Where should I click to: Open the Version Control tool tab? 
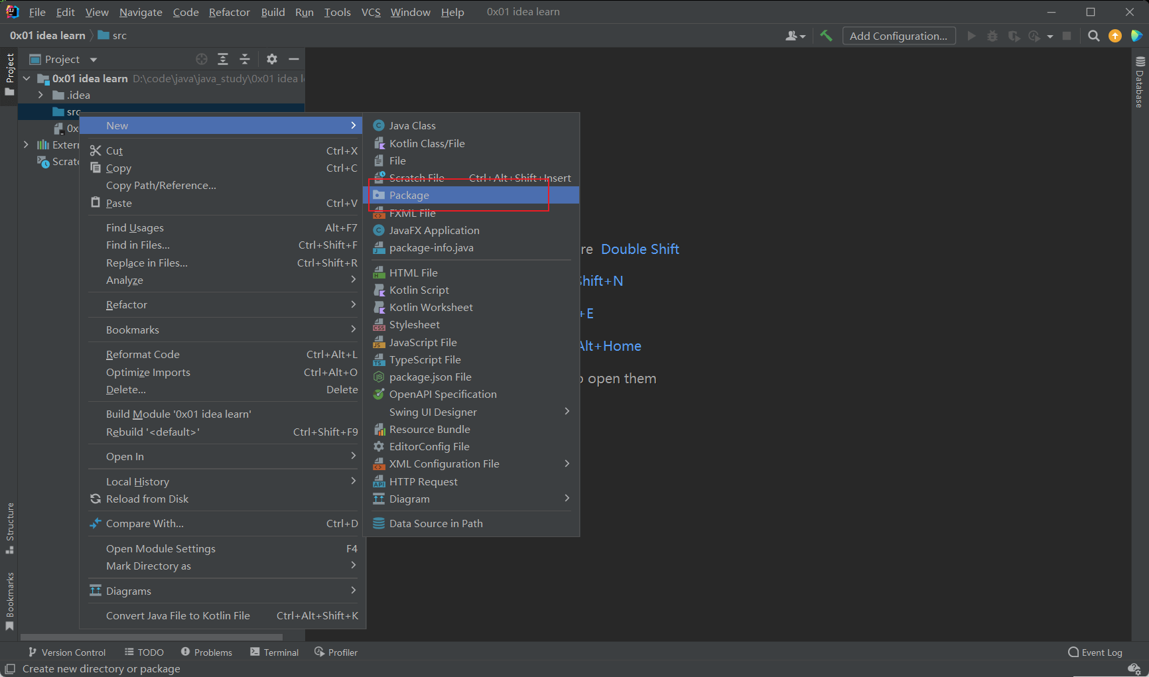pos(67,652)
